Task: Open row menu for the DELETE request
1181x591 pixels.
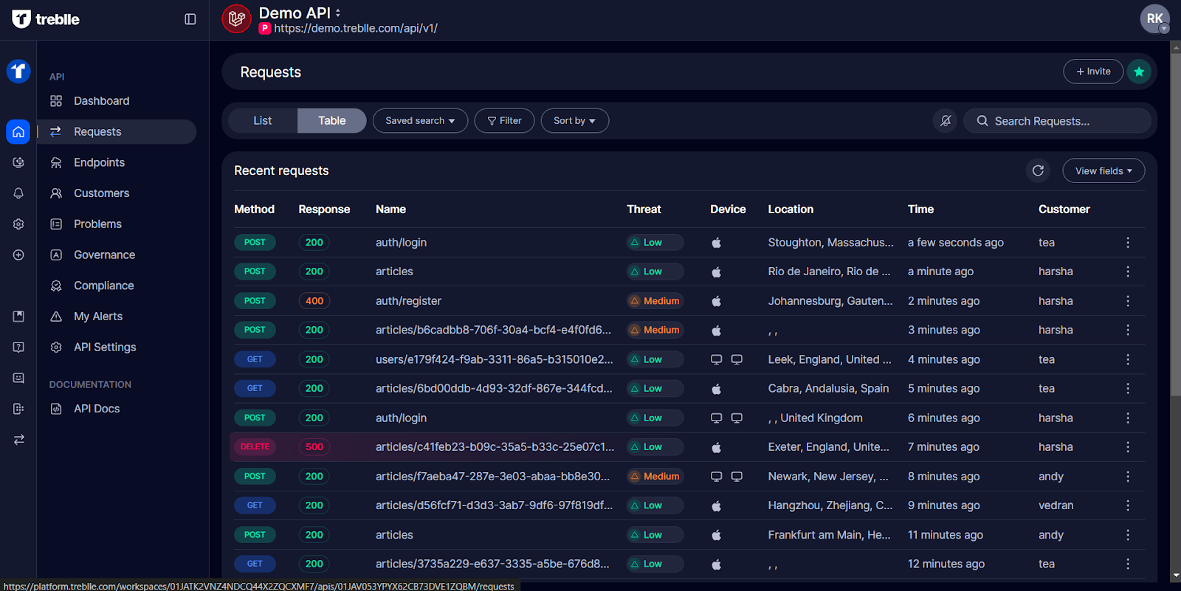Action: [x=1128, y=447]
